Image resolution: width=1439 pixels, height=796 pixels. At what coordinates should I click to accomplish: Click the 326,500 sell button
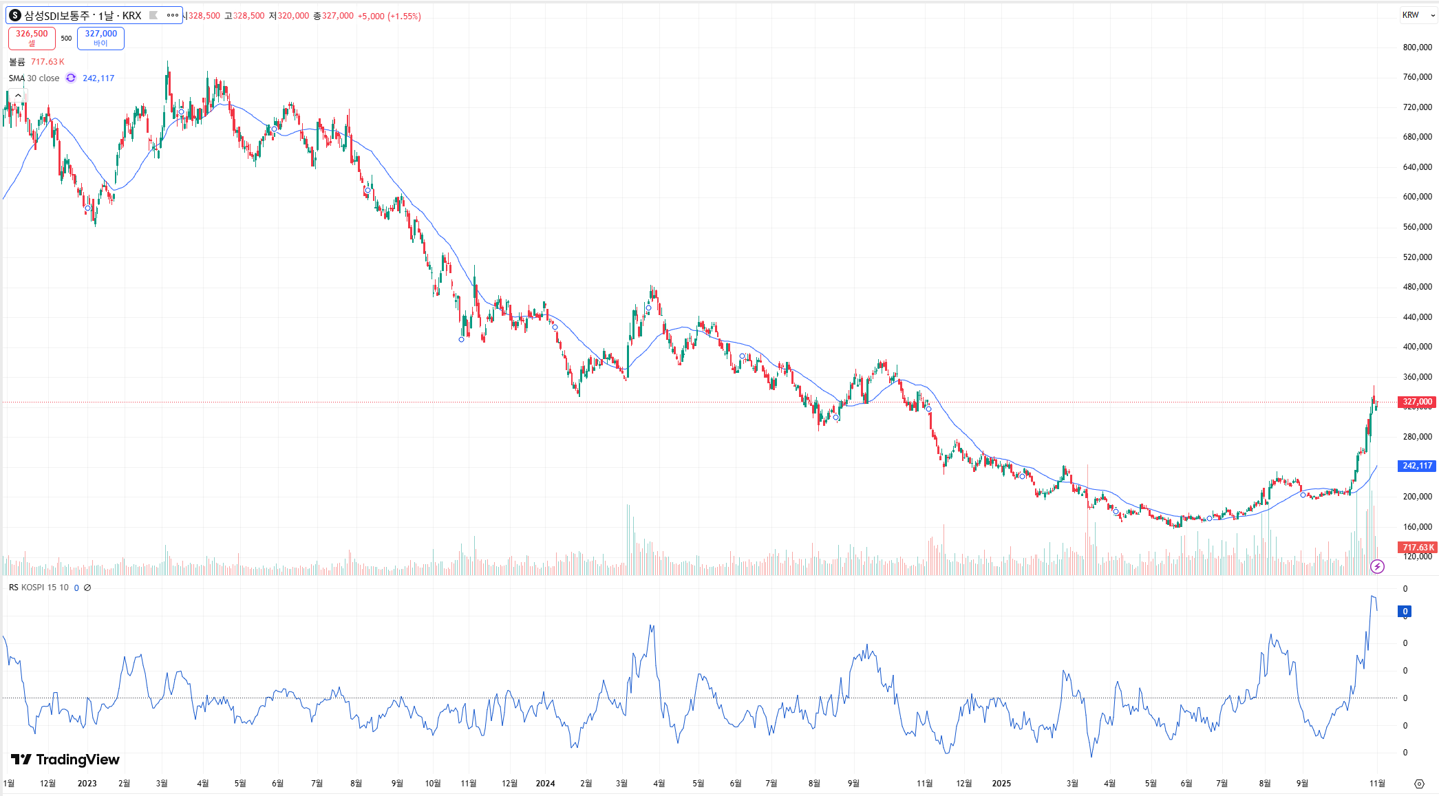click(32, 38)
